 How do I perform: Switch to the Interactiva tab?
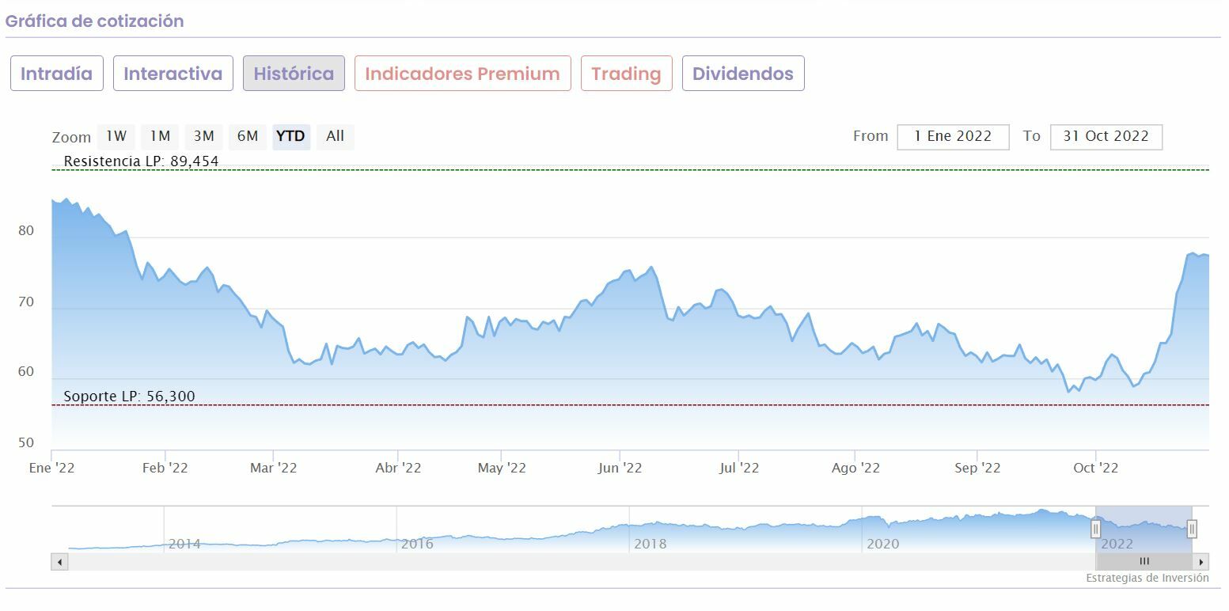coord(173,74)
